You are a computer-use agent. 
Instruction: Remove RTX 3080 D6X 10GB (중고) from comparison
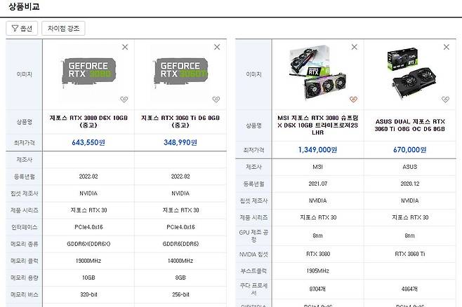125,47
